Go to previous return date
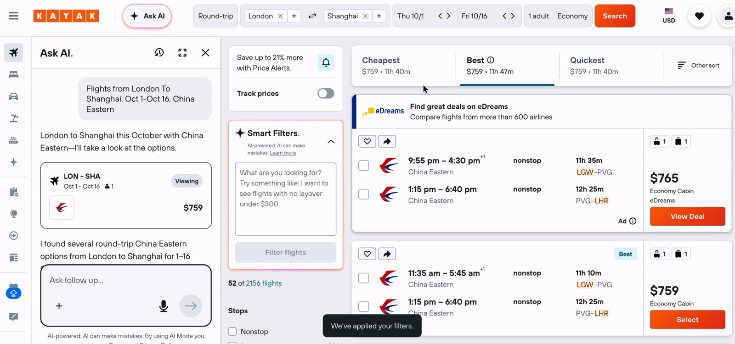Viewport: 735px width, 344px height. coord(504,16)
